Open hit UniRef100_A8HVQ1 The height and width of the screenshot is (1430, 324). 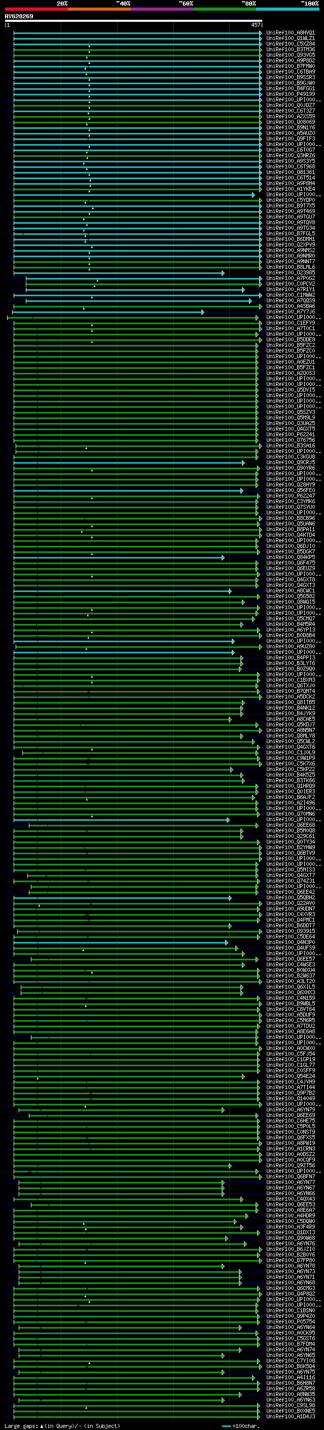290,33
